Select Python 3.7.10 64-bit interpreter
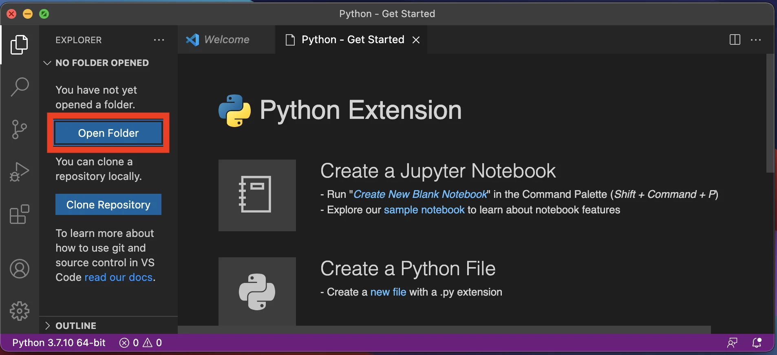The width and height of the screenshot is (777, 355). pos(59,343)
